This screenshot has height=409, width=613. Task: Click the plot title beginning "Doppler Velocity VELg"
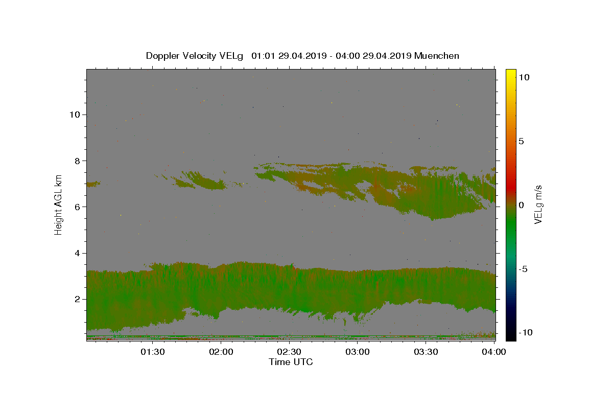(x=302, y=56)
